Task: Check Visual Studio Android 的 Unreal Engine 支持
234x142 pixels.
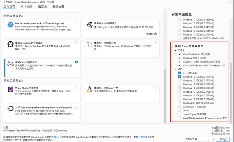Action: tap(179, 118)
